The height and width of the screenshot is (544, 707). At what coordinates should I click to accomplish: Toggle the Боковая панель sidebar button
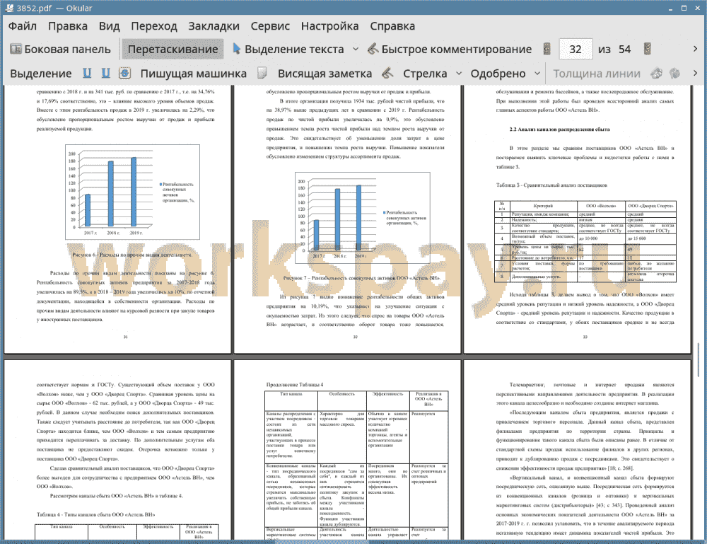tap(60, 50)
